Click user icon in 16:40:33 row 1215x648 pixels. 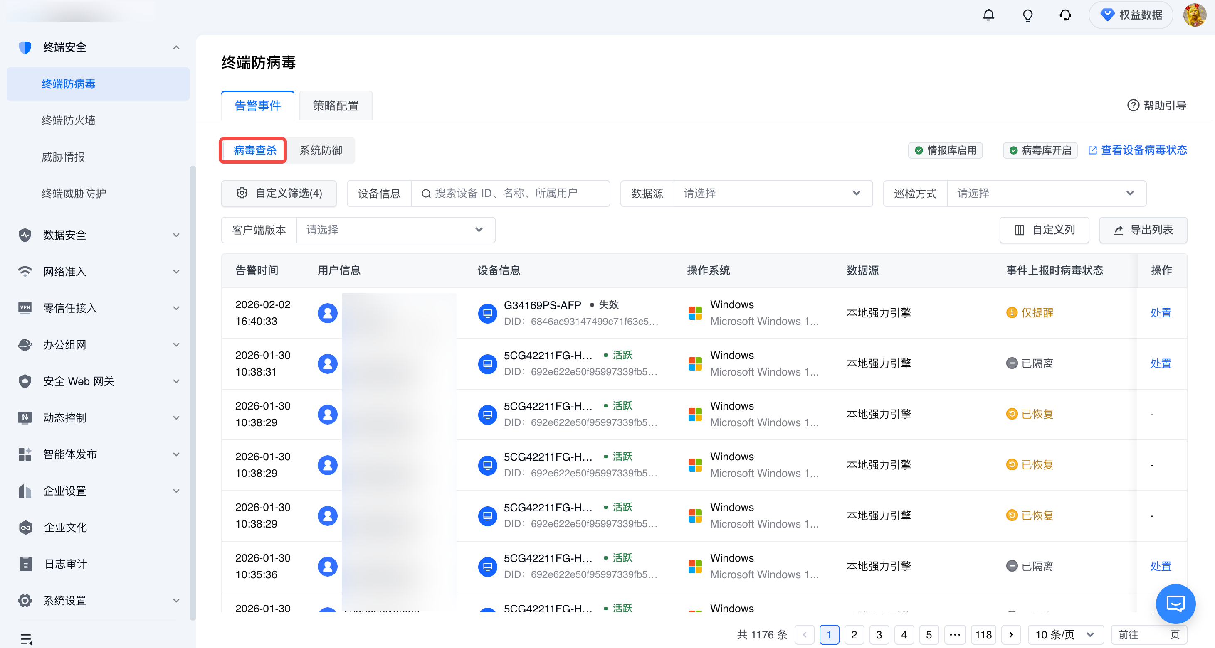coord(327,313)
